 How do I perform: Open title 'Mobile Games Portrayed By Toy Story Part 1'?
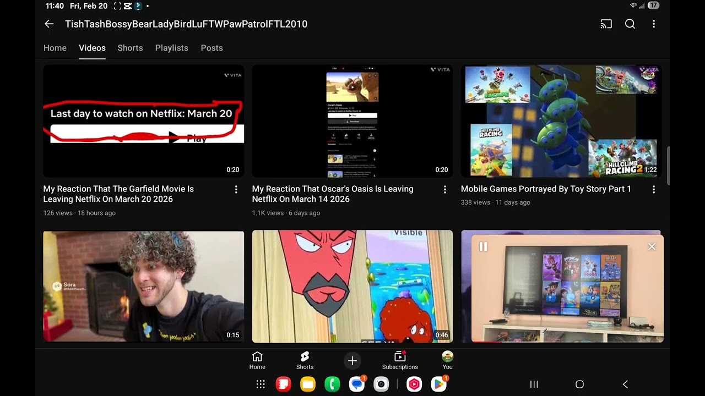(546, 189)
